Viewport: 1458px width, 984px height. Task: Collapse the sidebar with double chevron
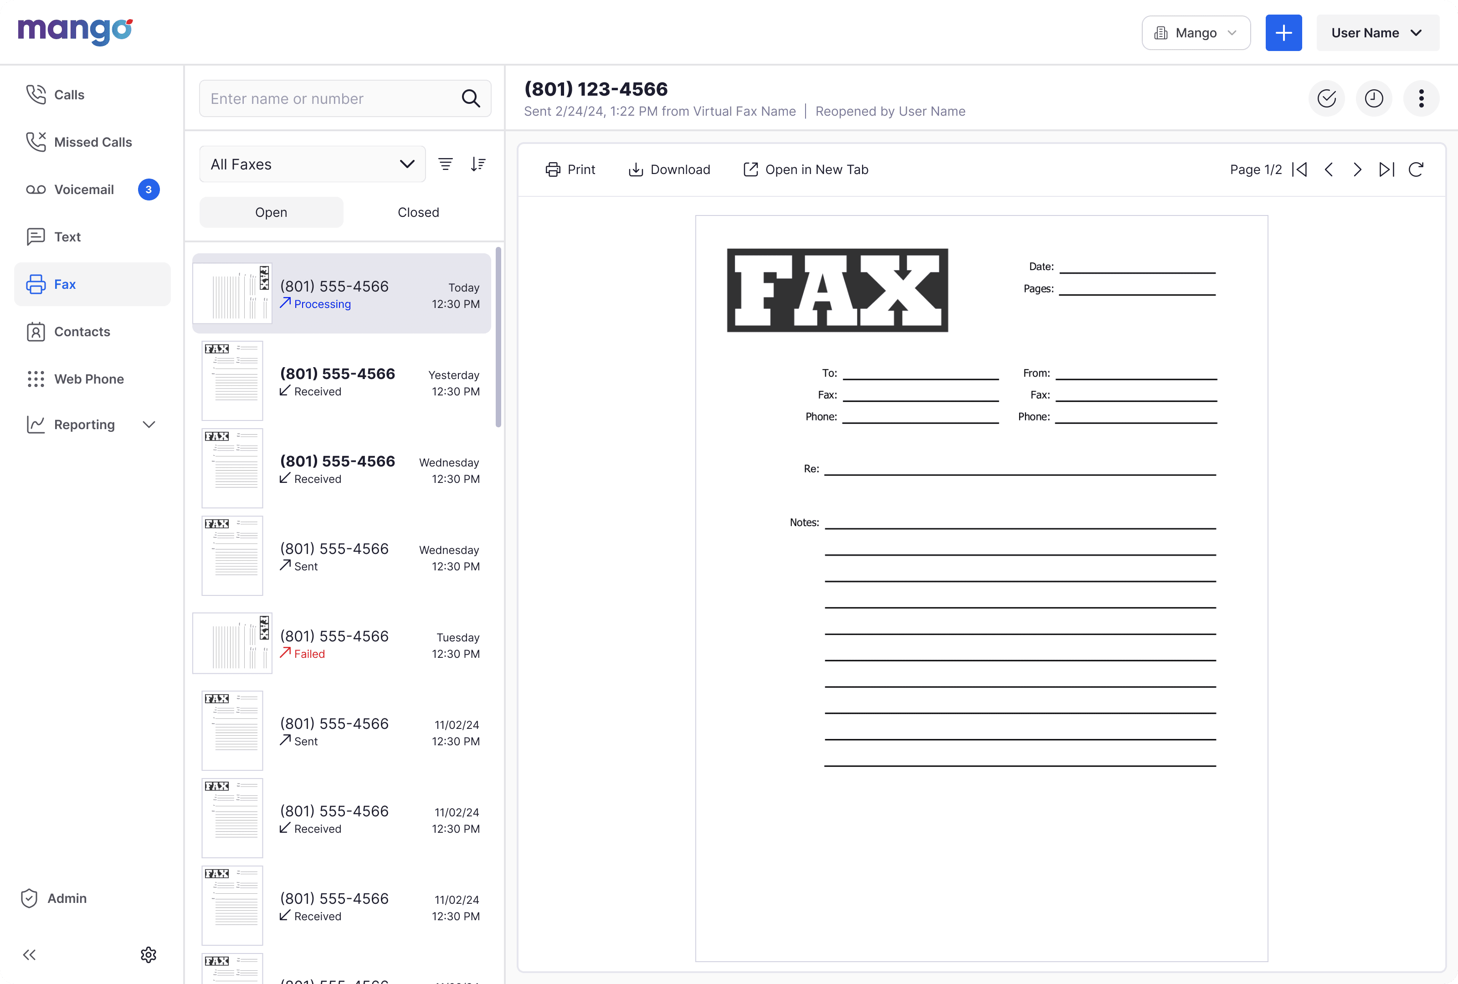(30, 954)
